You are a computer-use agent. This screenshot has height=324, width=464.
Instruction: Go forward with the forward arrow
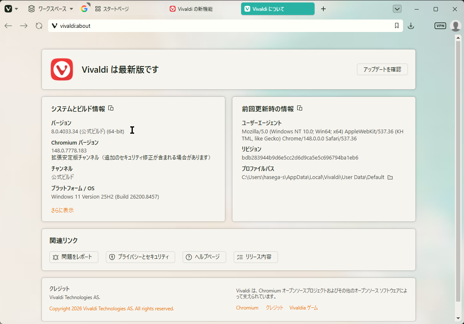point(24,26)
